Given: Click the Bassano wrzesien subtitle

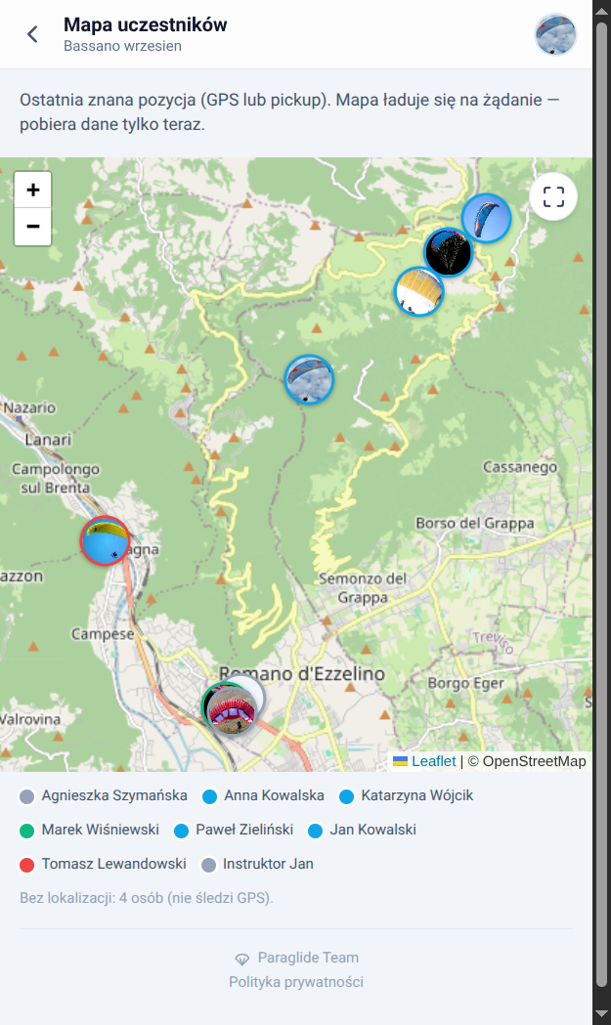Looking at the screenshot, I should pos(122,46).
